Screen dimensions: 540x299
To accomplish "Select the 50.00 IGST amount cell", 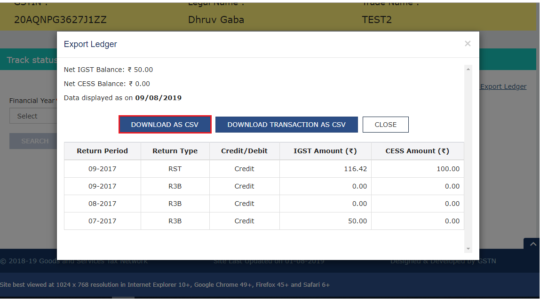I will tap(325, 221).
